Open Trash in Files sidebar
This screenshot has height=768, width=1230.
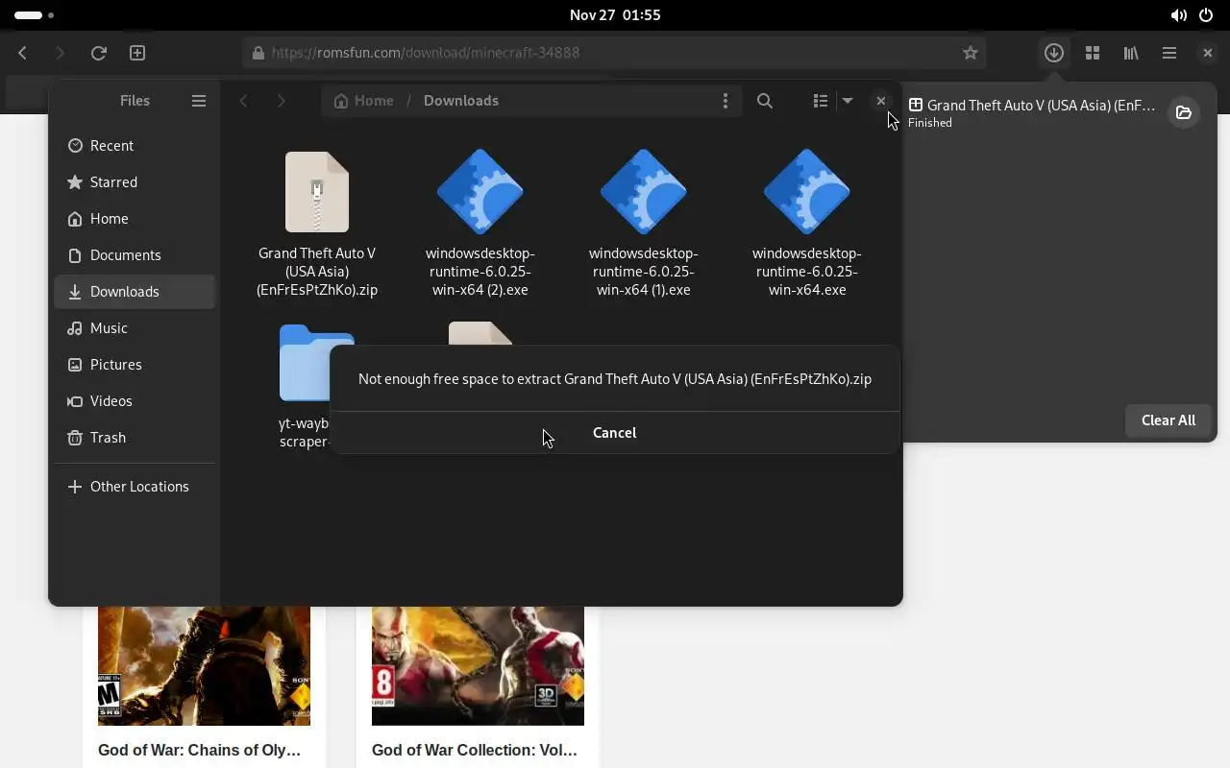[x=135, y=438]
